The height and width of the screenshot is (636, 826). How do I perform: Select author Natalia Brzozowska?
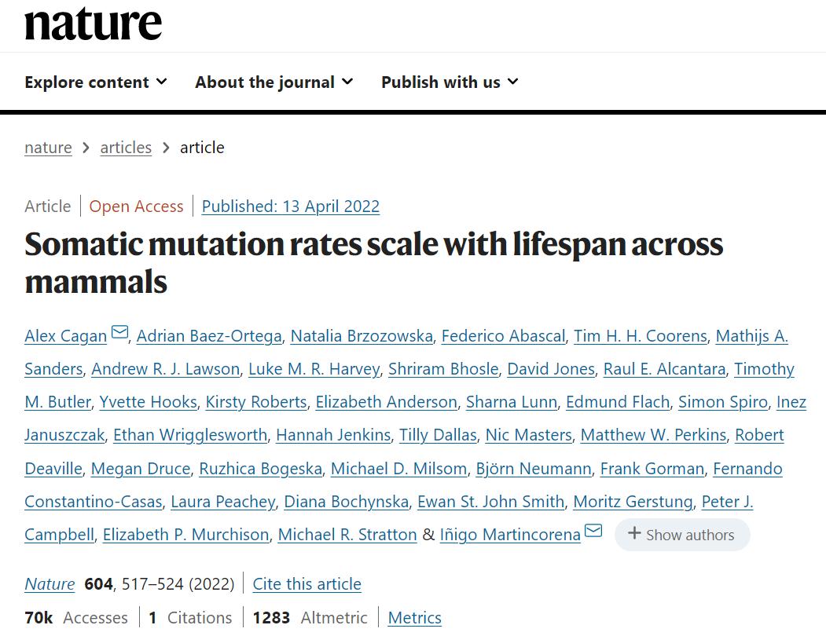(x=362, y=336)
